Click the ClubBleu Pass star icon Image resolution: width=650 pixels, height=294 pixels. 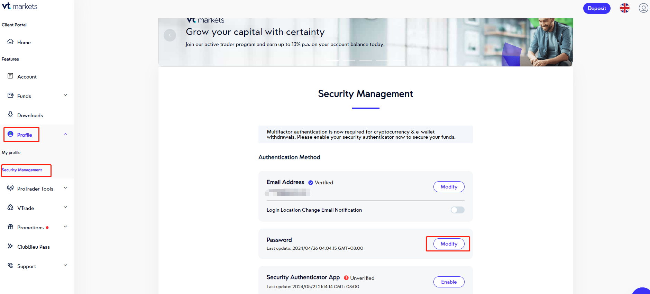click(10, 246)
